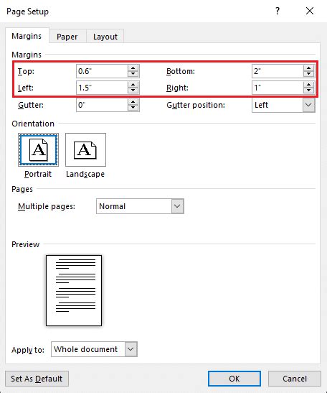Increase the Bottom margin with the up arrow
327x393 pixels.
click(x=309, y=68)
